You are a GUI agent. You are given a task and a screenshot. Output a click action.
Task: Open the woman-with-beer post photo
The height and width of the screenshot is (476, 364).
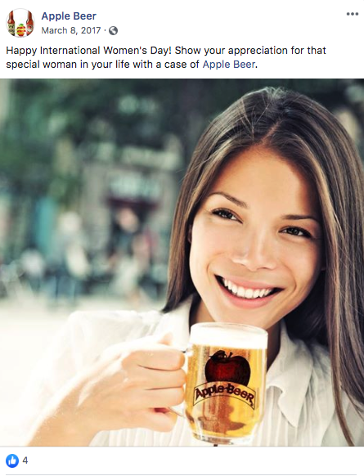click(182, 263)
